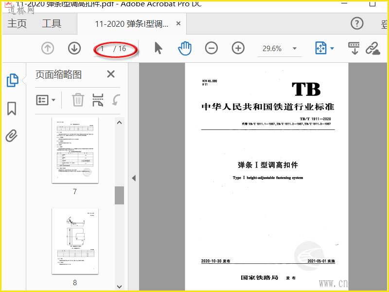Click the 弹条 I 型调高扣件 title text
This screenshot has height=292, width=389.
(268, 165)
